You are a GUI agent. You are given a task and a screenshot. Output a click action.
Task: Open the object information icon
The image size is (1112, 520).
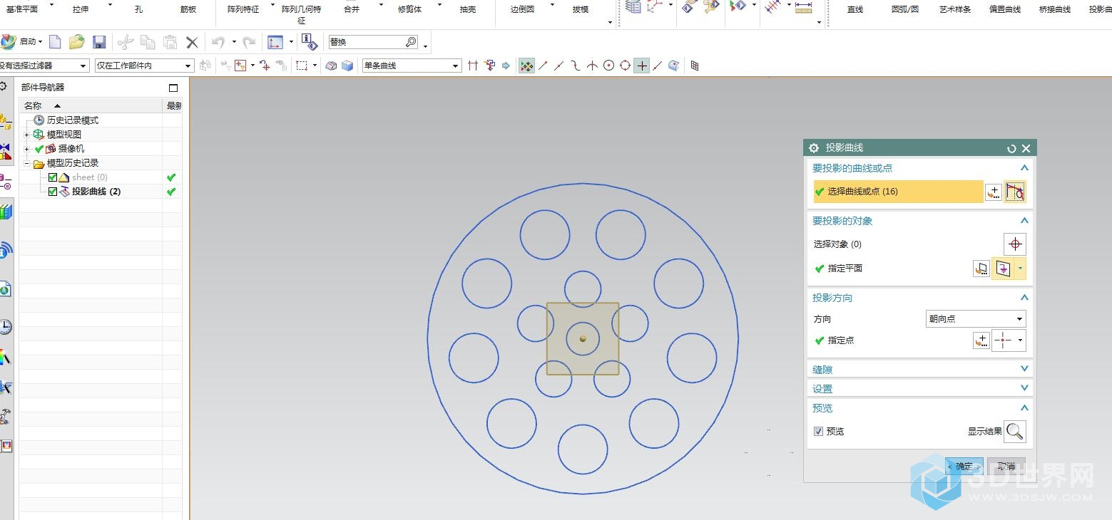pyautogui.click(x=310, y=42)
